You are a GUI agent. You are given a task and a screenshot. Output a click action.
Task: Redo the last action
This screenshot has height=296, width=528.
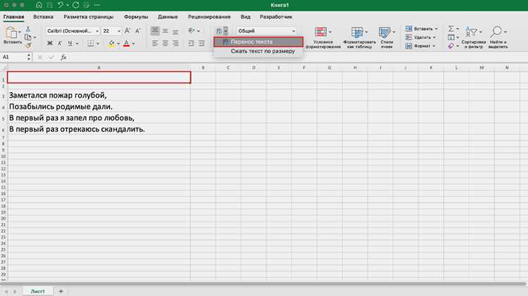point(76,5)
